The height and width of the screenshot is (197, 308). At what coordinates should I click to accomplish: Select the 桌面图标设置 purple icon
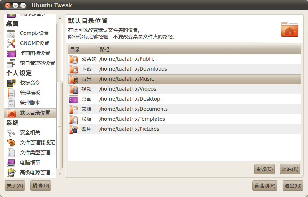pyautogui.click(x=11, y=53)
